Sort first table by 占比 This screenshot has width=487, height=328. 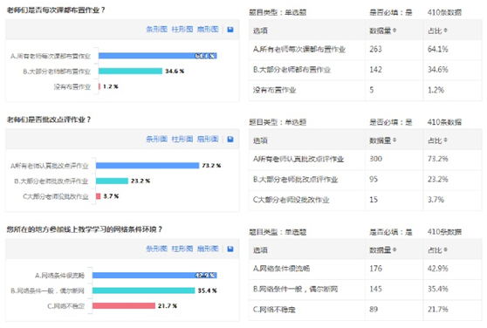[437, 31]
